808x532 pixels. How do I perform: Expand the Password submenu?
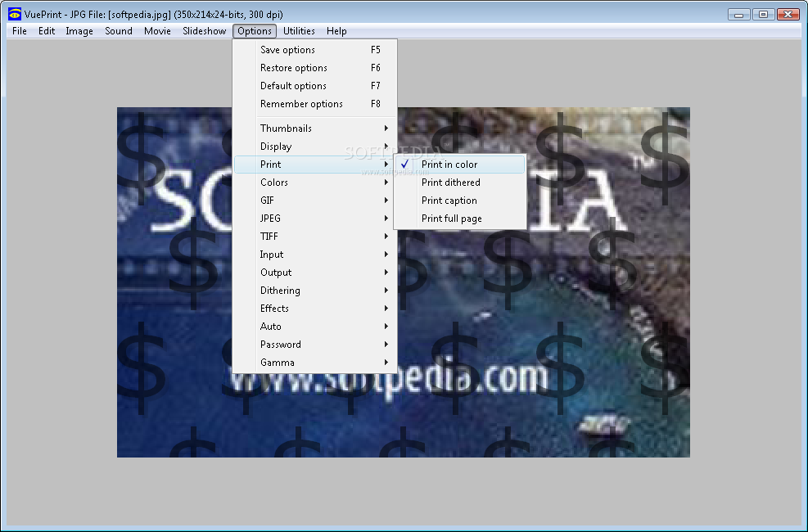click(x=315, y=345)
